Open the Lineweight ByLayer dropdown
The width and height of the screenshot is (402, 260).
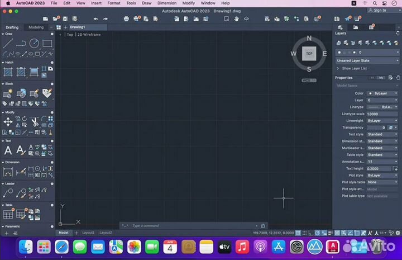pos(382,121)
